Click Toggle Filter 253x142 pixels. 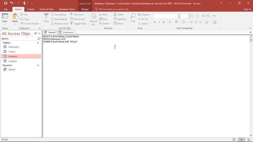(x=78, y=24)
